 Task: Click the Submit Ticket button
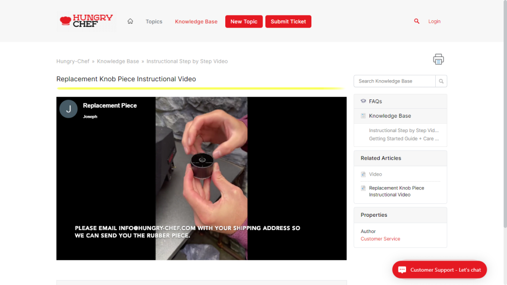(289, 22)
